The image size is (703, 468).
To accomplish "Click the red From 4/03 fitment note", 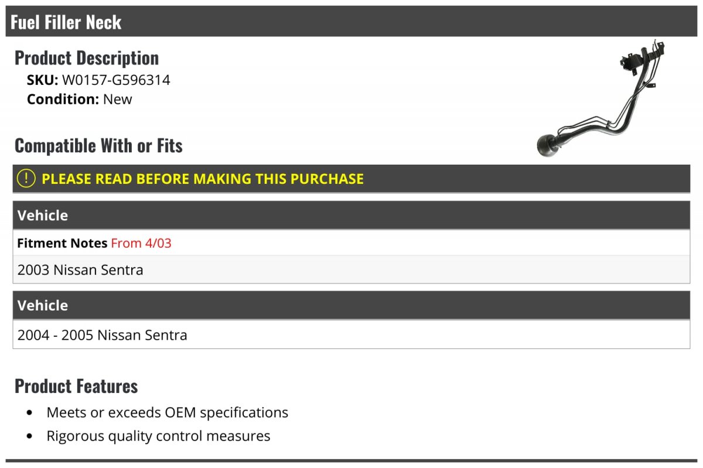I will [141, 243].
